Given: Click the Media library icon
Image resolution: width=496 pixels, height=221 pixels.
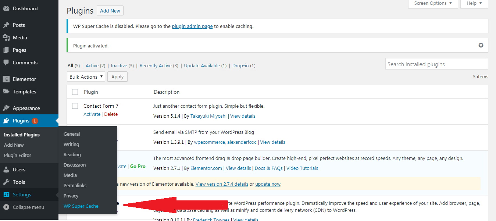Looking at the screenshot, I should [x=6, y=38].
